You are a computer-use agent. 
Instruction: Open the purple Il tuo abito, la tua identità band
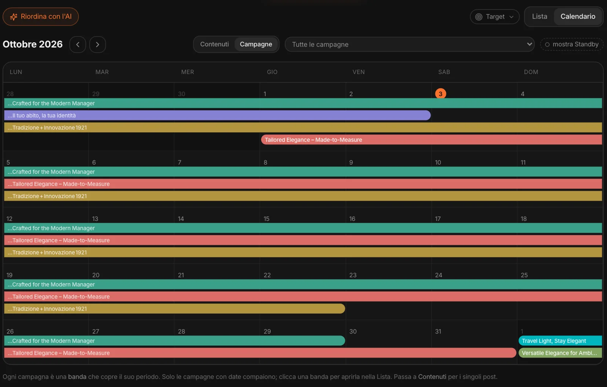(217, 115)
